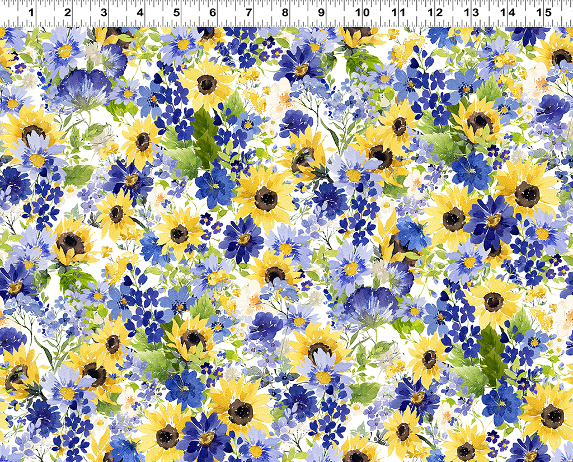
Task: Click the ruler number 5
Action: 176,13
